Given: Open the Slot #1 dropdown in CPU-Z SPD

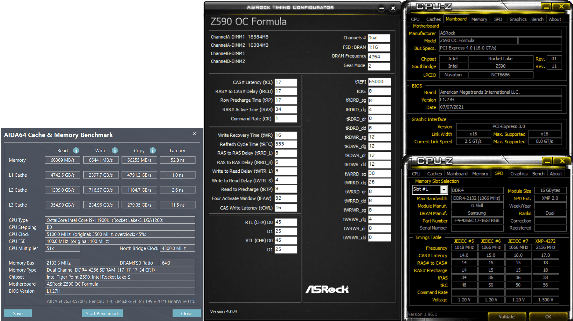Looking at the screenshot, I should (x=444, y=190).
